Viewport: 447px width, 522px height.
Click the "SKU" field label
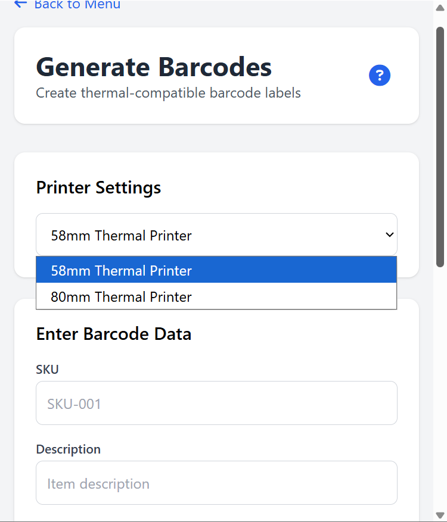pyautogui.click(x=47, y=369)
